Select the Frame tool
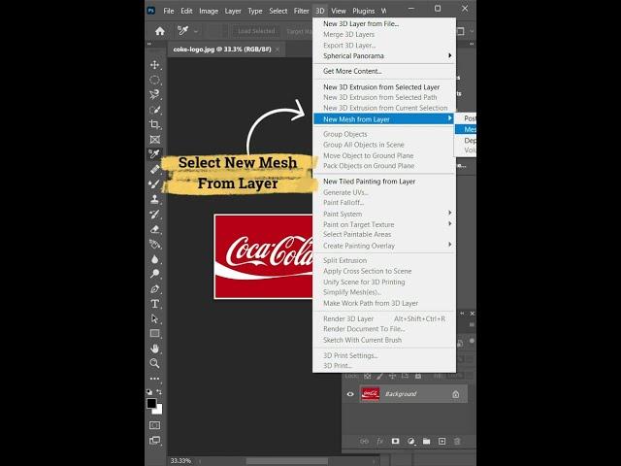The width and height of the screenshot is (621, 466). (154, 139)
